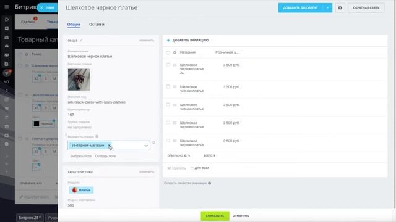Click the document page sidebar icon
The width and height of the screenshot is (396, 222).
click(7, 64)
